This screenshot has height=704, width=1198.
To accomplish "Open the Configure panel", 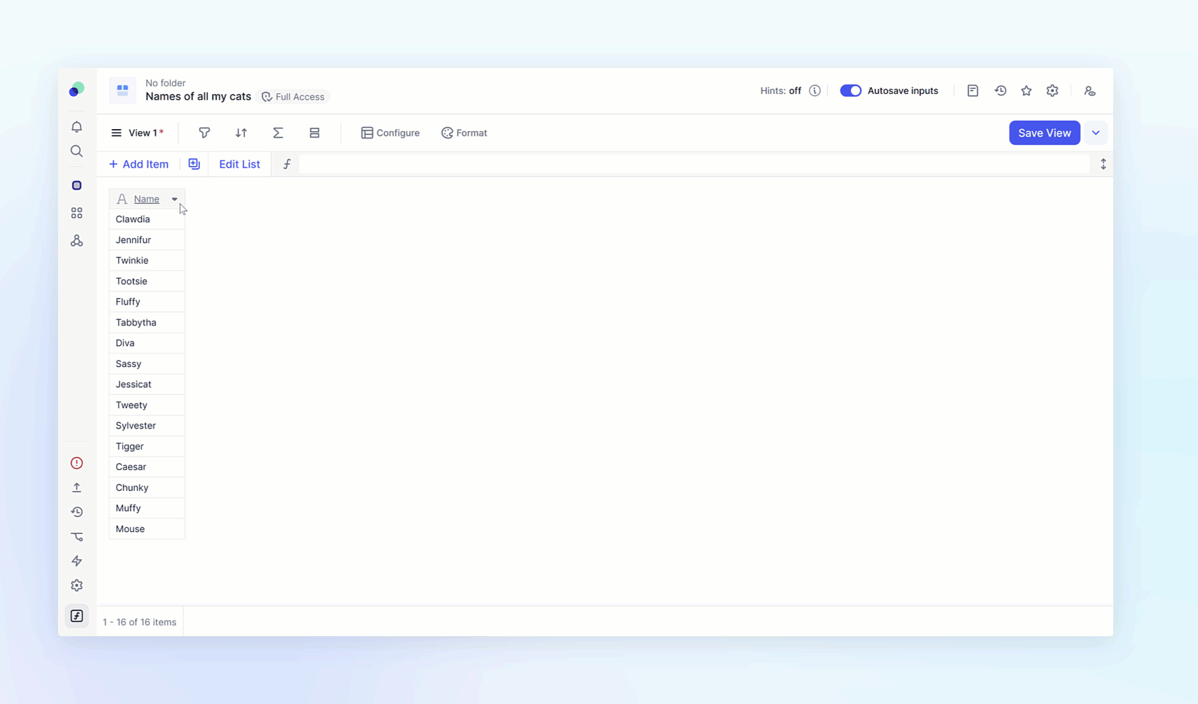I will point(390,133).
